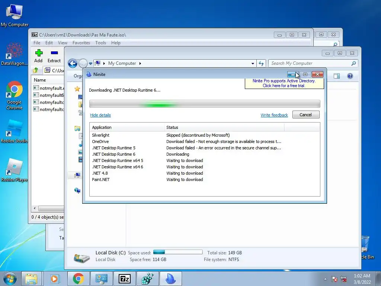Open Roblox Player desktop shortcut
381x286 pixels.
[x=15, y=170]
